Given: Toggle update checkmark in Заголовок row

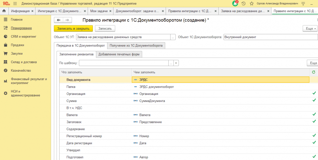Looking at the screenshot, I should pos(314,121).
